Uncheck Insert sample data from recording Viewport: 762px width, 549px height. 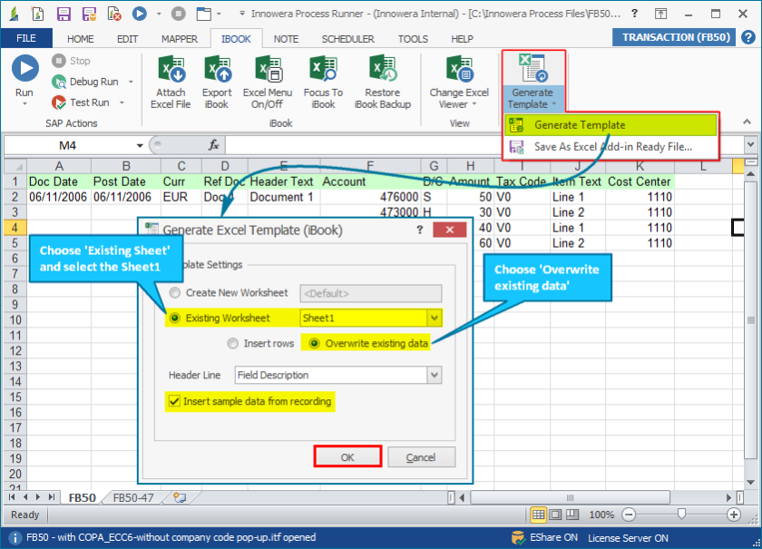point(173,400)
